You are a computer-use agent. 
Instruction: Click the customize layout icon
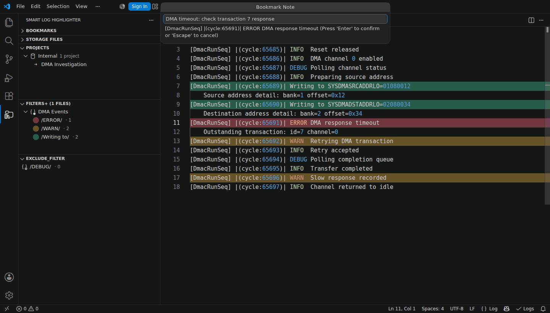click(x=155, y=6)
